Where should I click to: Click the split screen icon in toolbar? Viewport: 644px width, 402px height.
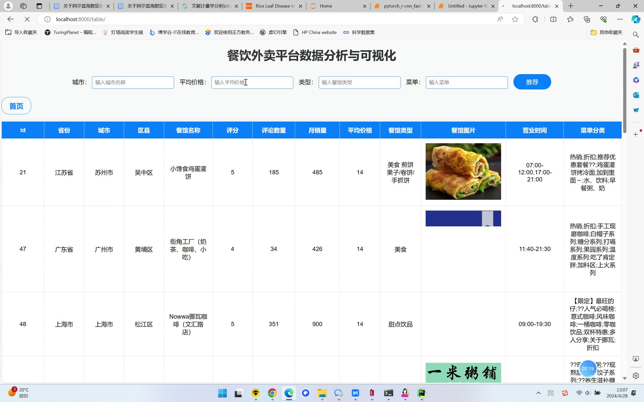(553, 19)
